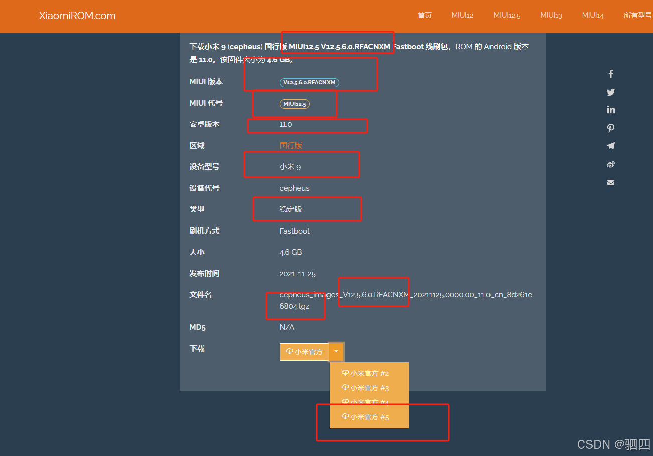The width and height of the screenshot is (653, 456).
Task: Click the cepheus device codename value
Action: 294,188
